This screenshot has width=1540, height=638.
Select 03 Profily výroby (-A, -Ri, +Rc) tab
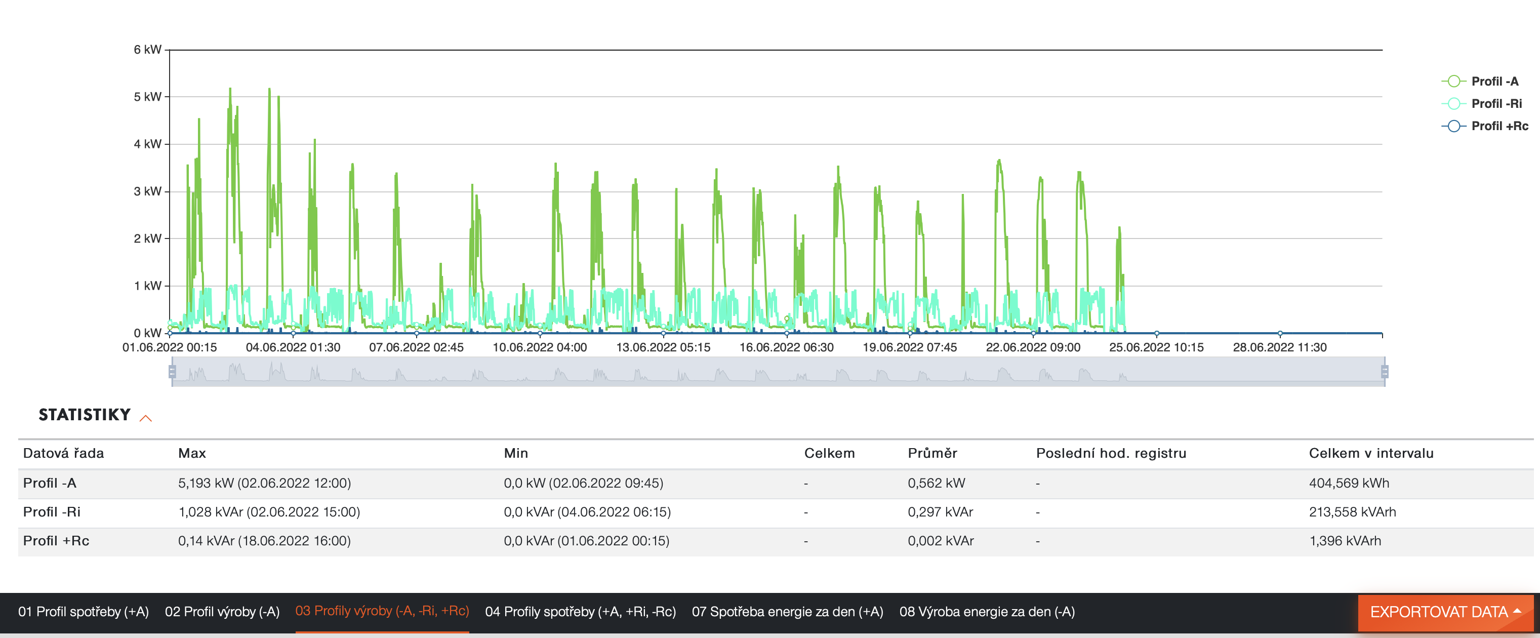click(382, 611)
